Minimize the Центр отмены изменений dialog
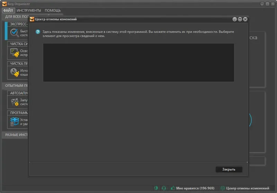 click(x=234, y=19)
